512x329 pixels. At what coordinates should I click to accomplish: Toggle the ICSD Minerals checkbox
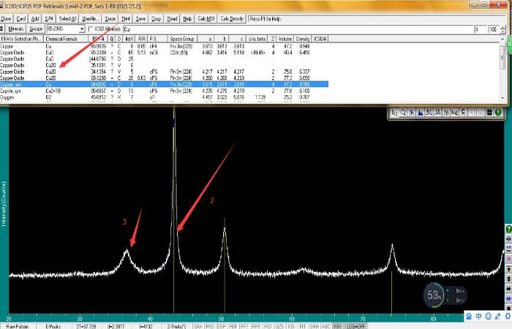point(91,29)
